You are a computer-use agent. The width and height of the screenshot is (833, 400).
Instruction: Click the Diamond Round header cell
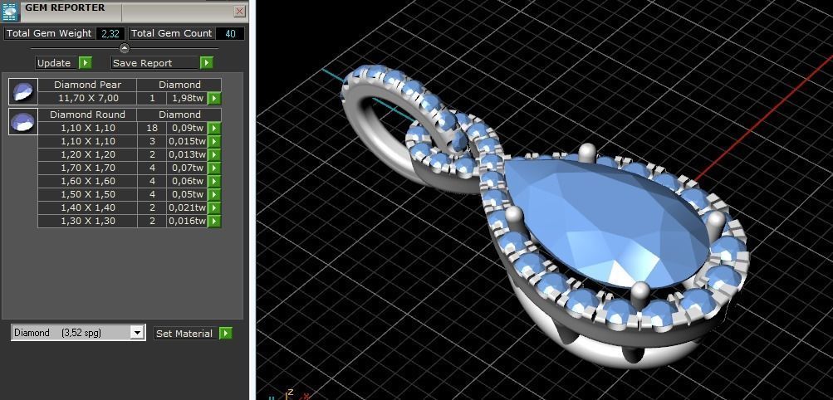coord(88,114)
